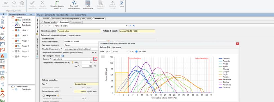Click the Combina ribbon button
The width and height of the screenshot is (274, 102).
pyautogui.click(x=6, y=4)
